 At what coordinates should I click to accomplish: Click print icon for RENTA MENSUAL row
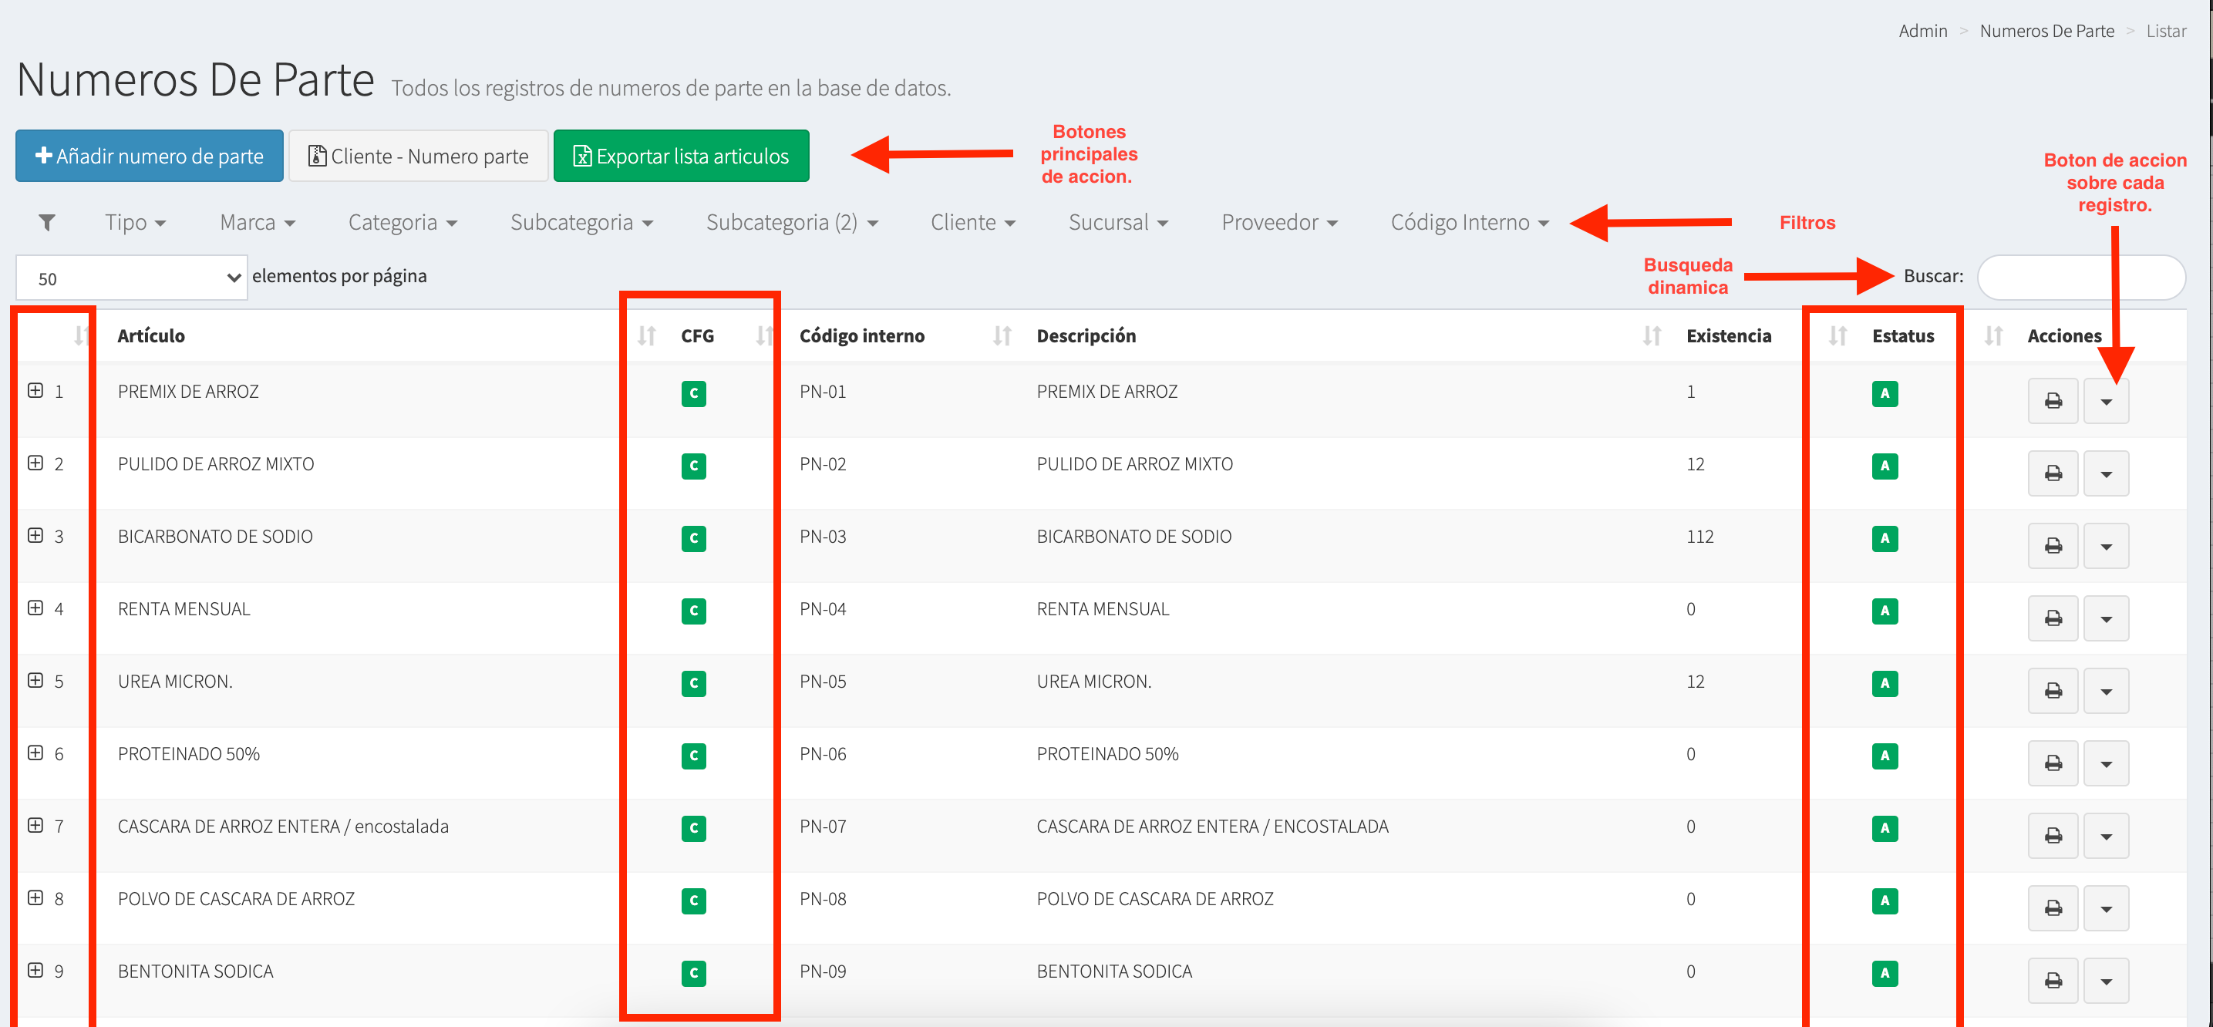(2053, 618)
